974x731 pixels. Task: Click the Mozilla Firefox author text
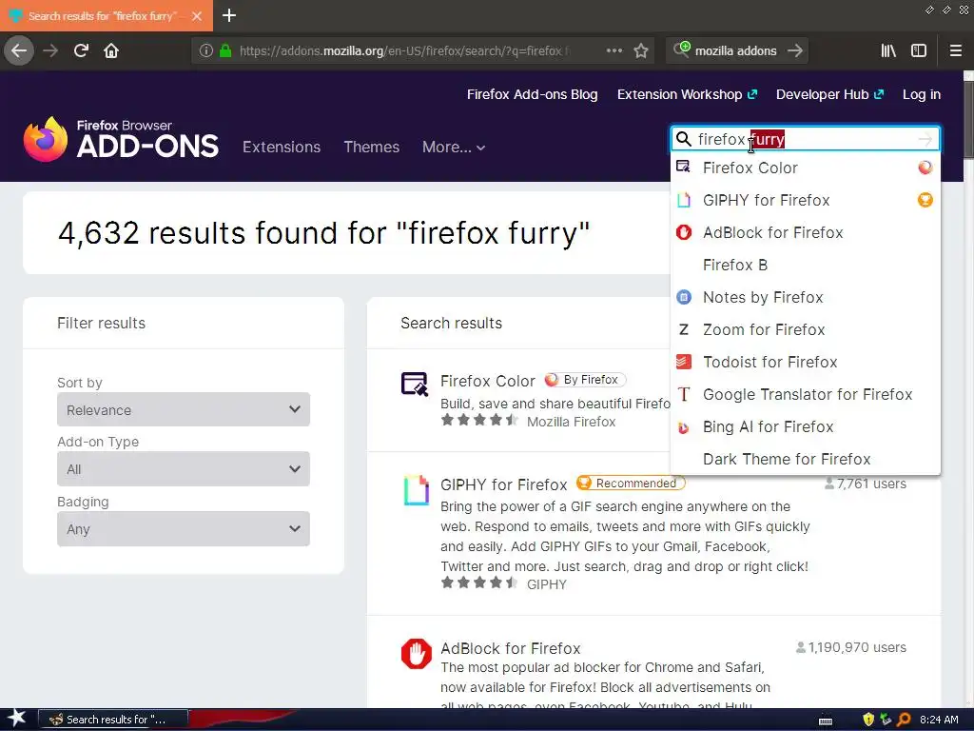point(571,422)
